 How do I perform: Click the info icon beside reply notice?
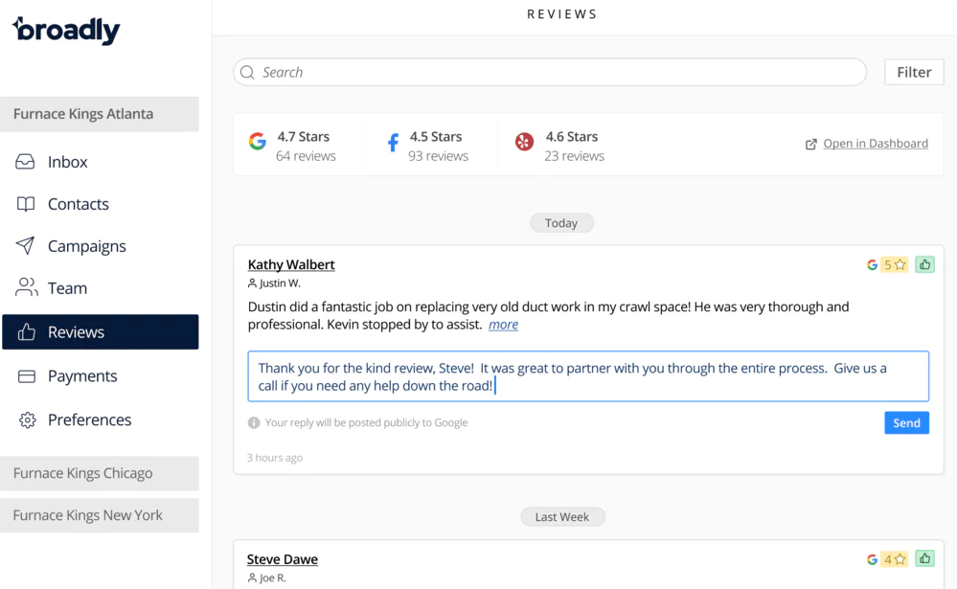254,422
